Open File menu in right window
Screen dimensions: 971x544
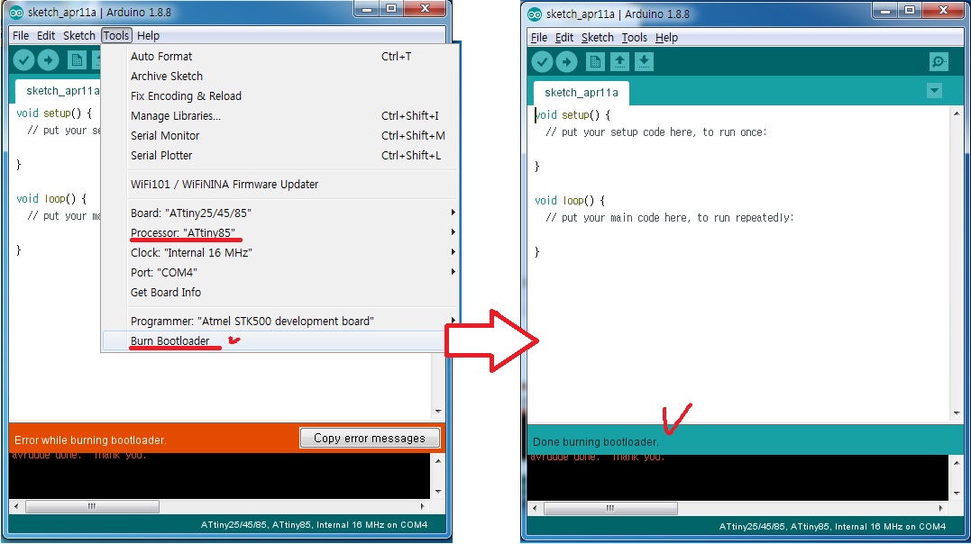539,38
